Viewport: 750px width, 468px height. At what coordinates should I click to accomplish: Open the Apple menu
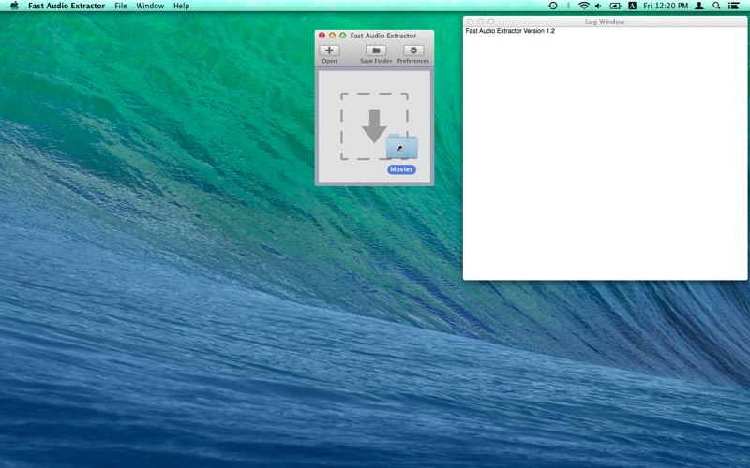[x=14, y=6]
